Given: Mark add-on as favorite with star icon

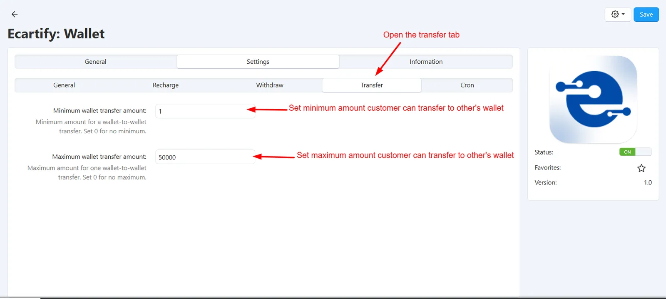Looking at the screenshot, I should coord(641,168).
